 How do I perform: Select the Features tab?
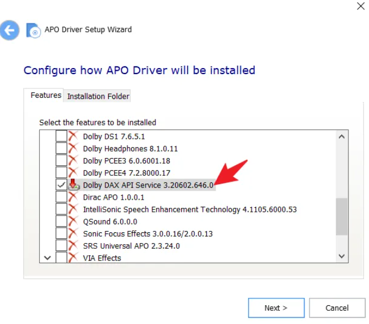click(45, 95)
